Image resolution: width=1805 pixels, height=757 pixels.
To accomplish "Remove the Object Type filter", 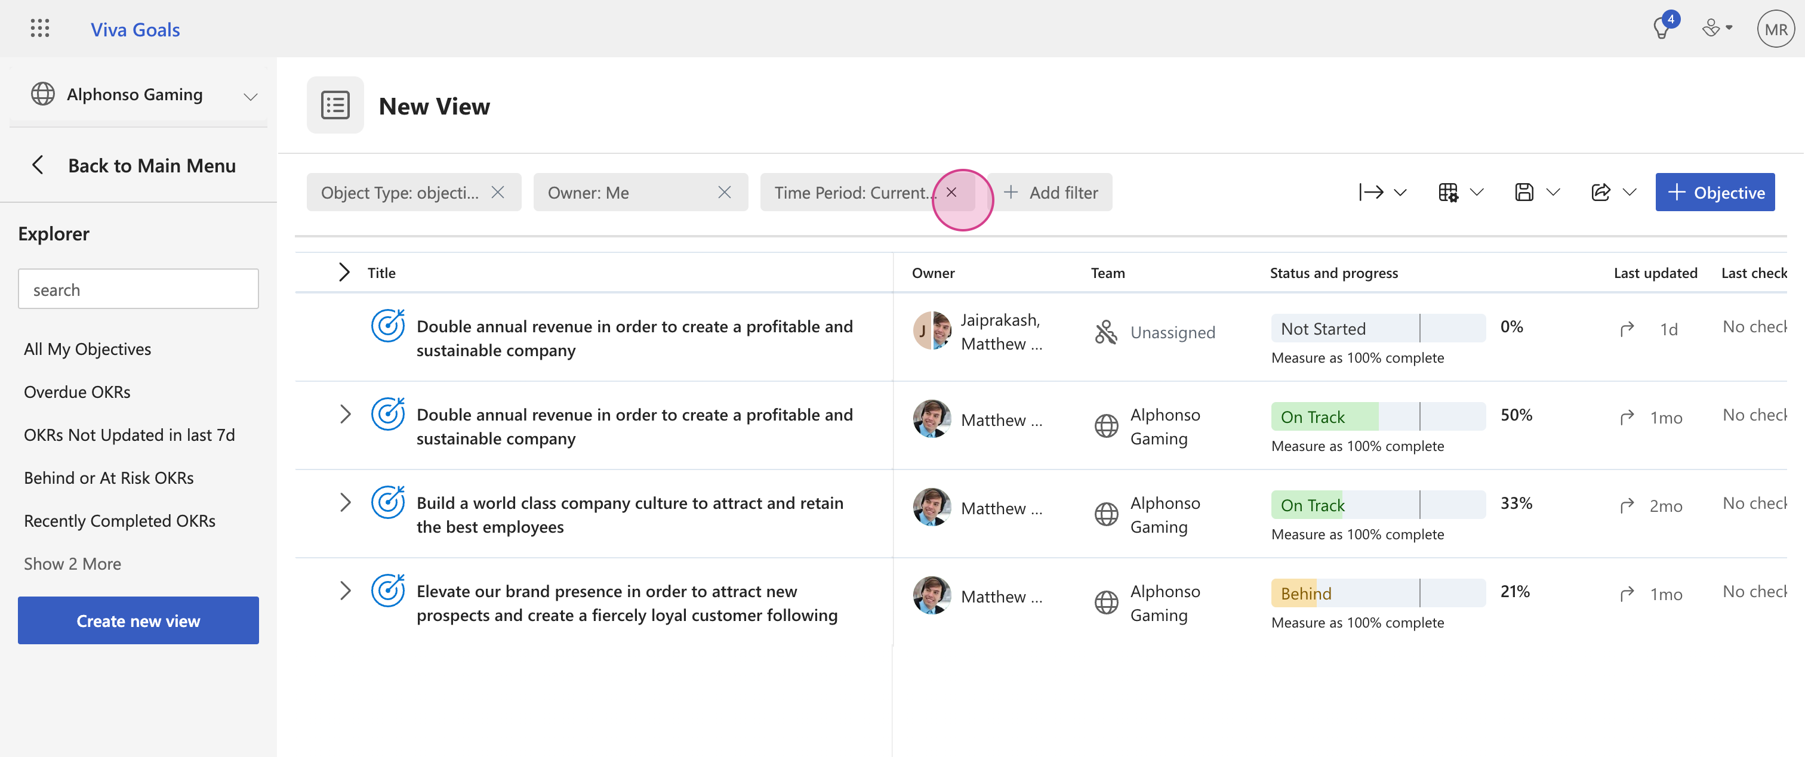I will coord(497,192).
